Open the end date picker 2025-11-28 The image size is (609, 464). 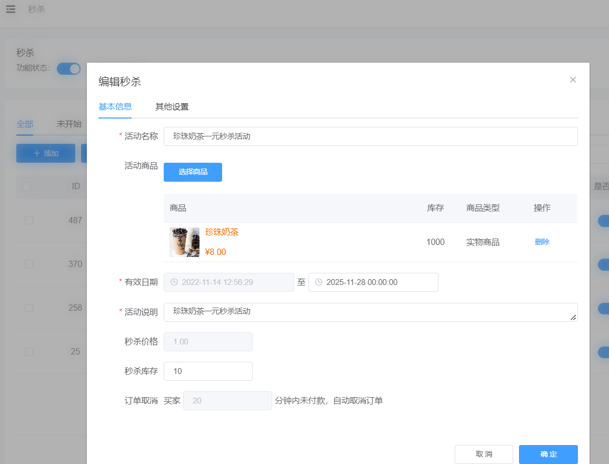point(373,282)
